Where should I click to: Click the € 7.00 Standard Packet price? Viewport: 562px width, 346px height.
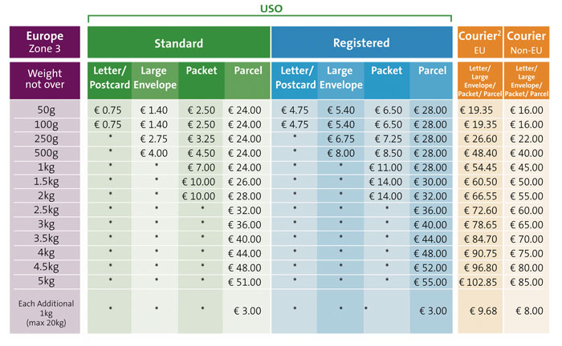(202, 167)
